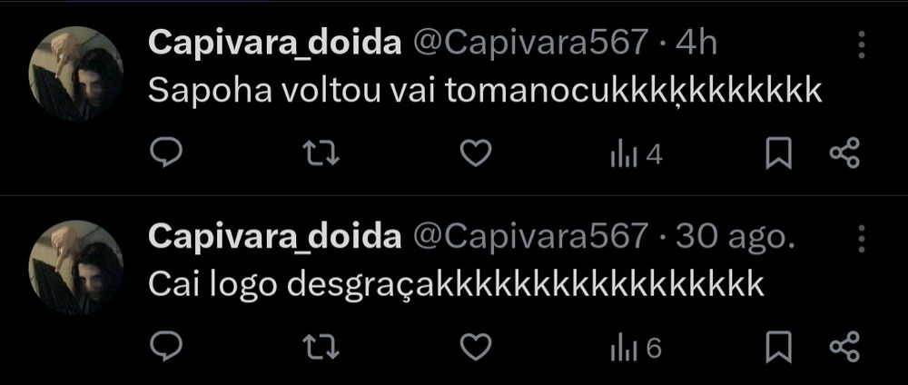
Task: Open profile picture on the 4h tweet
Action: pyautogui.click(x=76, y=74)
